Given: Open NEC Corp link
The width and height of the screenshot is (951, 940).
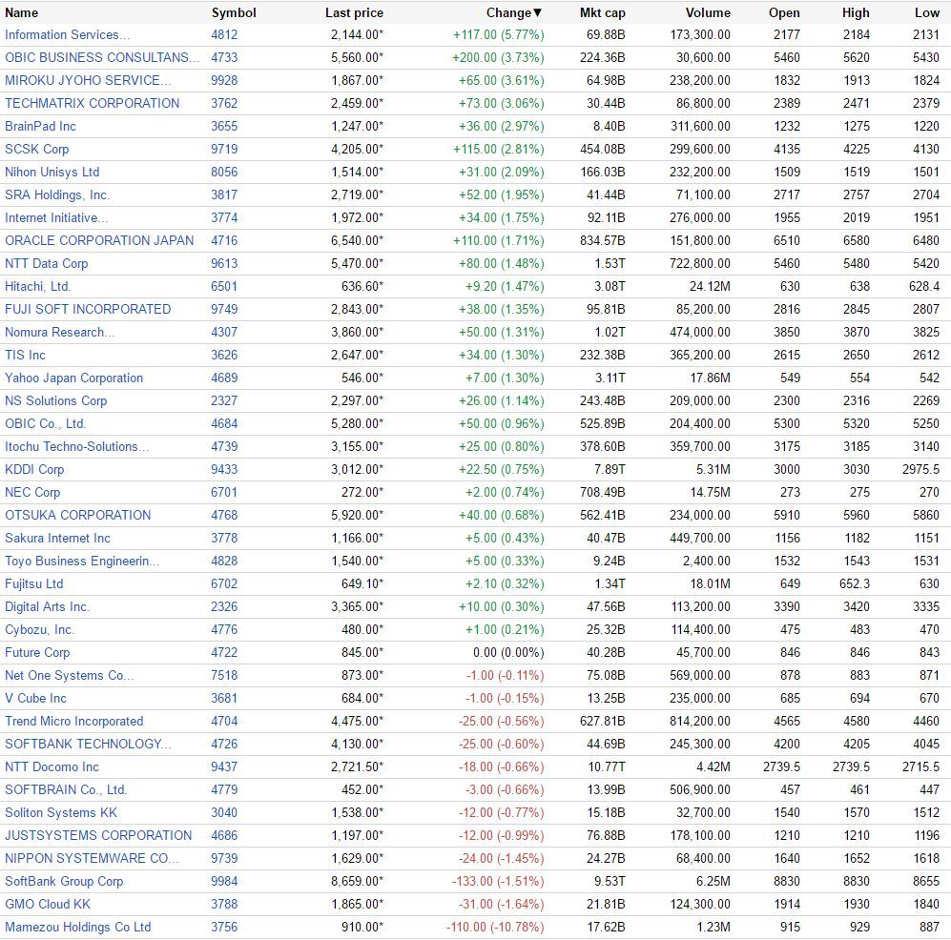Looking at the screenshot, I should click(x=32, y=493).
